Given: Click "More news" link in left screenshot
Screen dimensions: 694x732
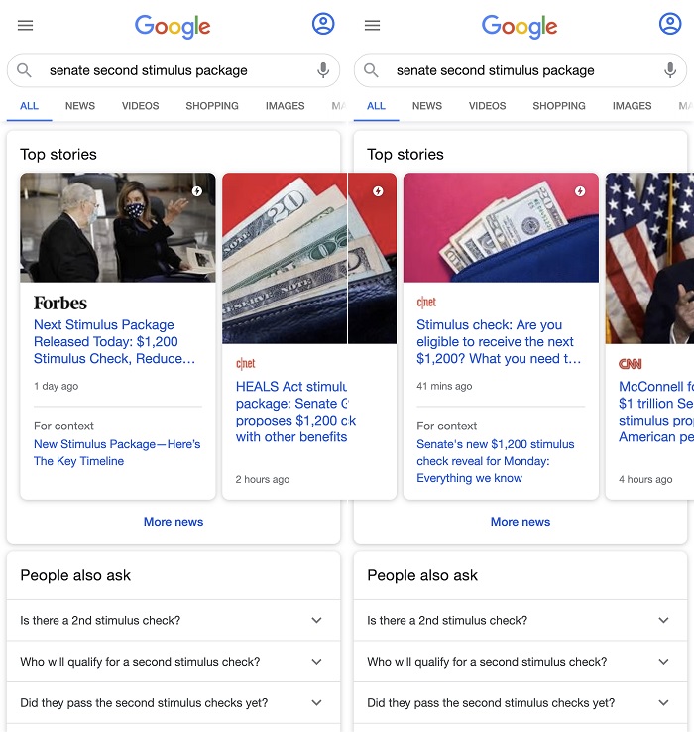Looking at the screenshot, I should (x=173, y=522).
